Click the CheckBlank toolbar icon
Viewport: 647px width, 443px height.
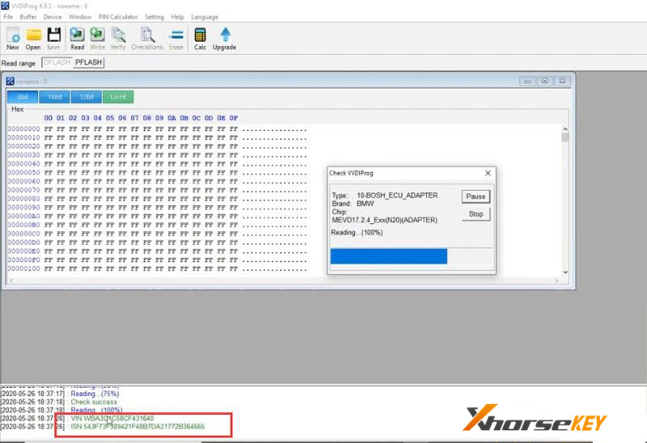coord(147,39)
